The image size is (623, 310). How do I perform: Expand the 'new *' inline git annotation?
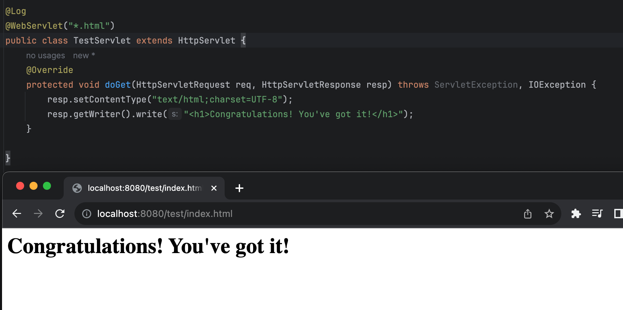pyautogui.click(x=84, y=55)
